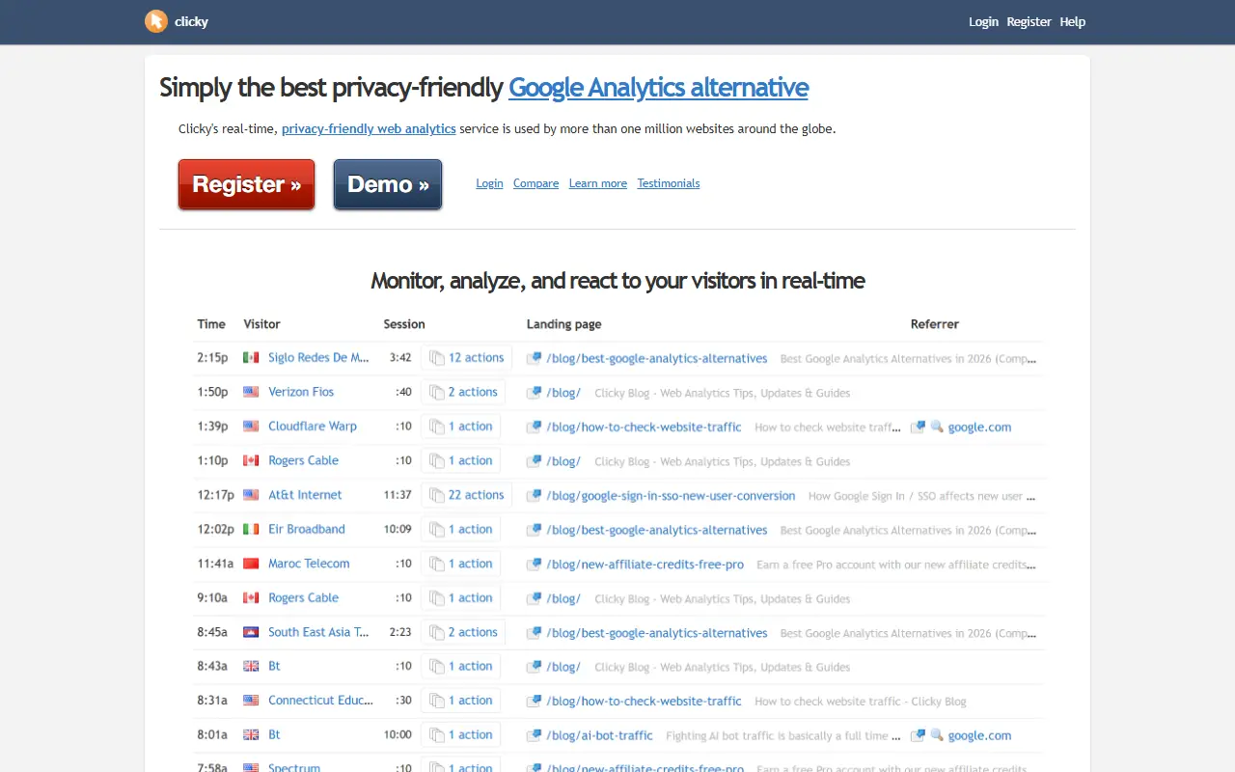Click the Referrer column header
The image size is (1235, 772).
click(x=934, y=324)
